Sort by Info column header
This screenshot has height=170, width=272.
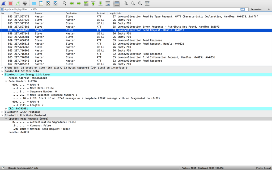(194, 13)
